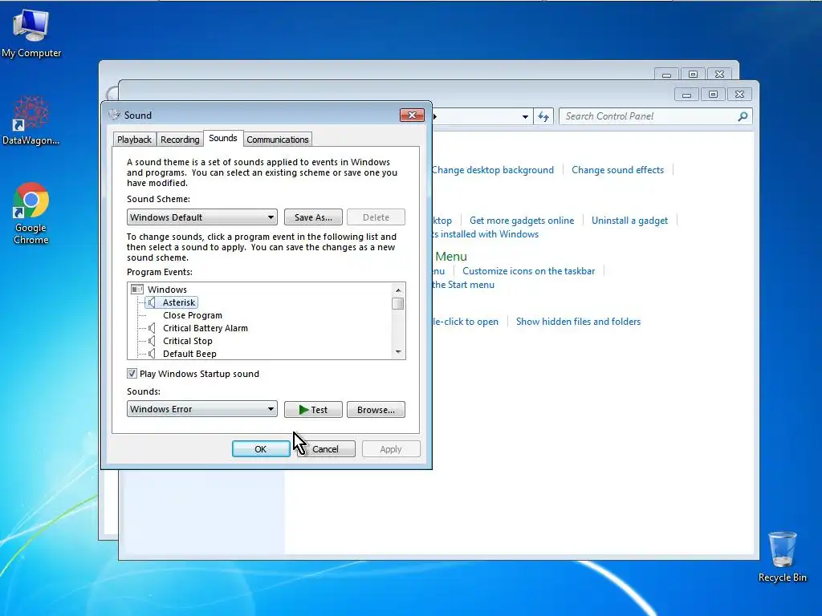This screenshot has height=616, width=822.
Task: Switch to the Playback tab
Action: (x=134, y=140)
